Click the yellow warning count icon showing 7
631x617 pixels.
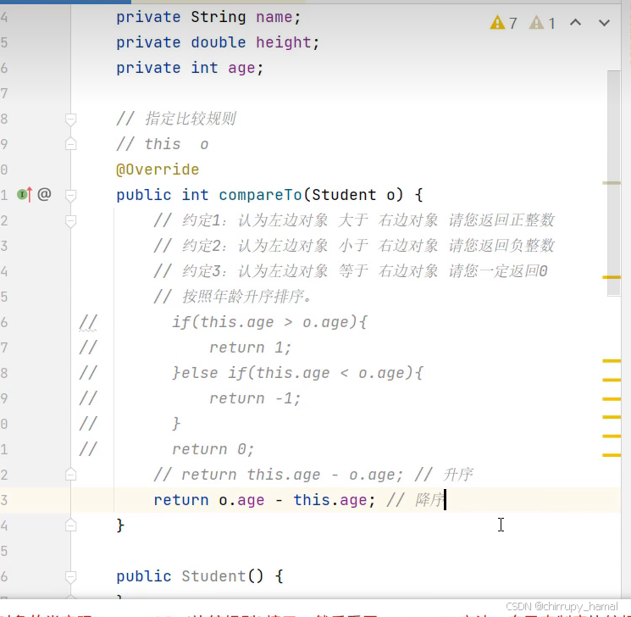coord(497,23)
